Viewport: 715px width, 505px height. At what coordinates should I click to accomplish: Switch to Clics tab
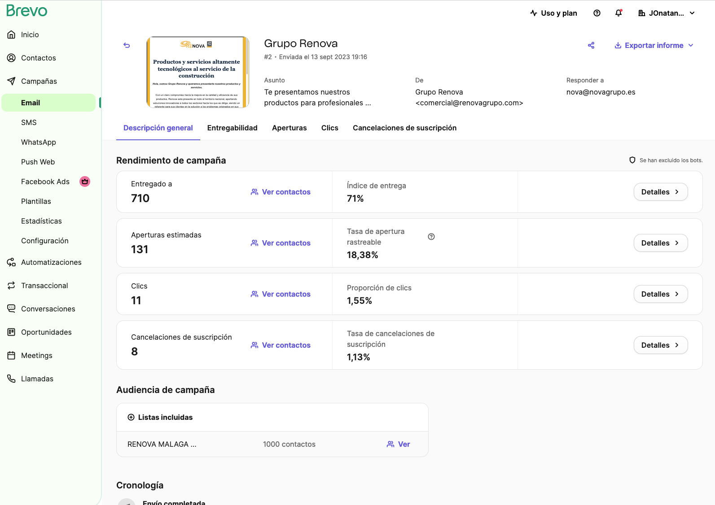[x=330, y=128]
